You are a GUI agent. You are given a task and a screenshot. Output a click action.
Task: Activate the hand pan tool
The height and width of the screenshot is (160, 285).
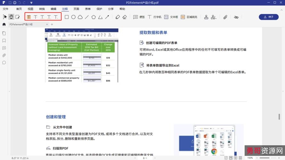tap(11, 17)
